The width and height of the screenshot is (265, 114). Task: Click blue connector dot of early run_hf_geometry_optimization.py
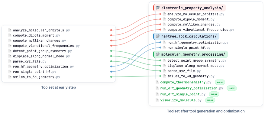pyautogui.click(x=111, y=67)
